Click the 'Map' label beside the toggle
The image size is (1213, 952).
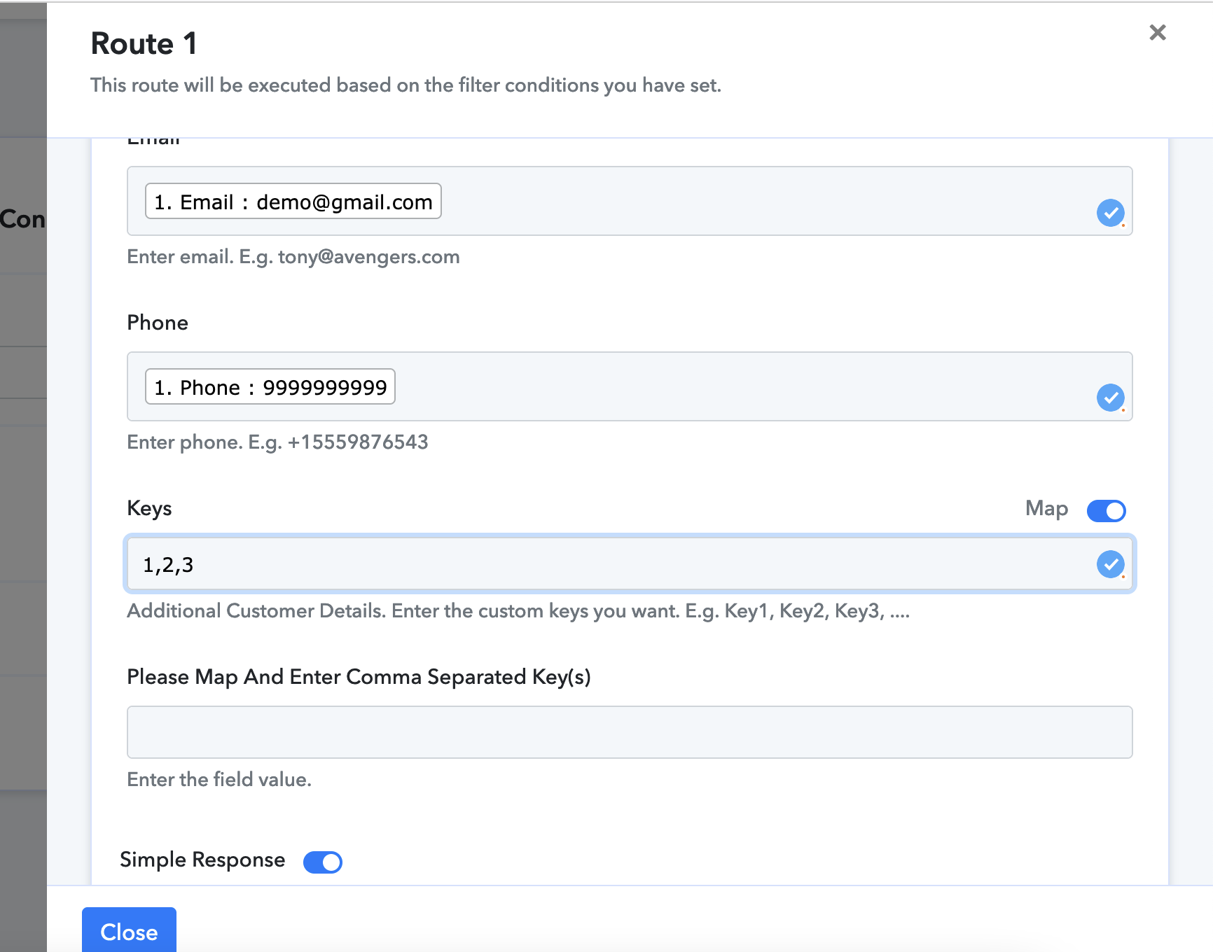(x=1046, y=508)
